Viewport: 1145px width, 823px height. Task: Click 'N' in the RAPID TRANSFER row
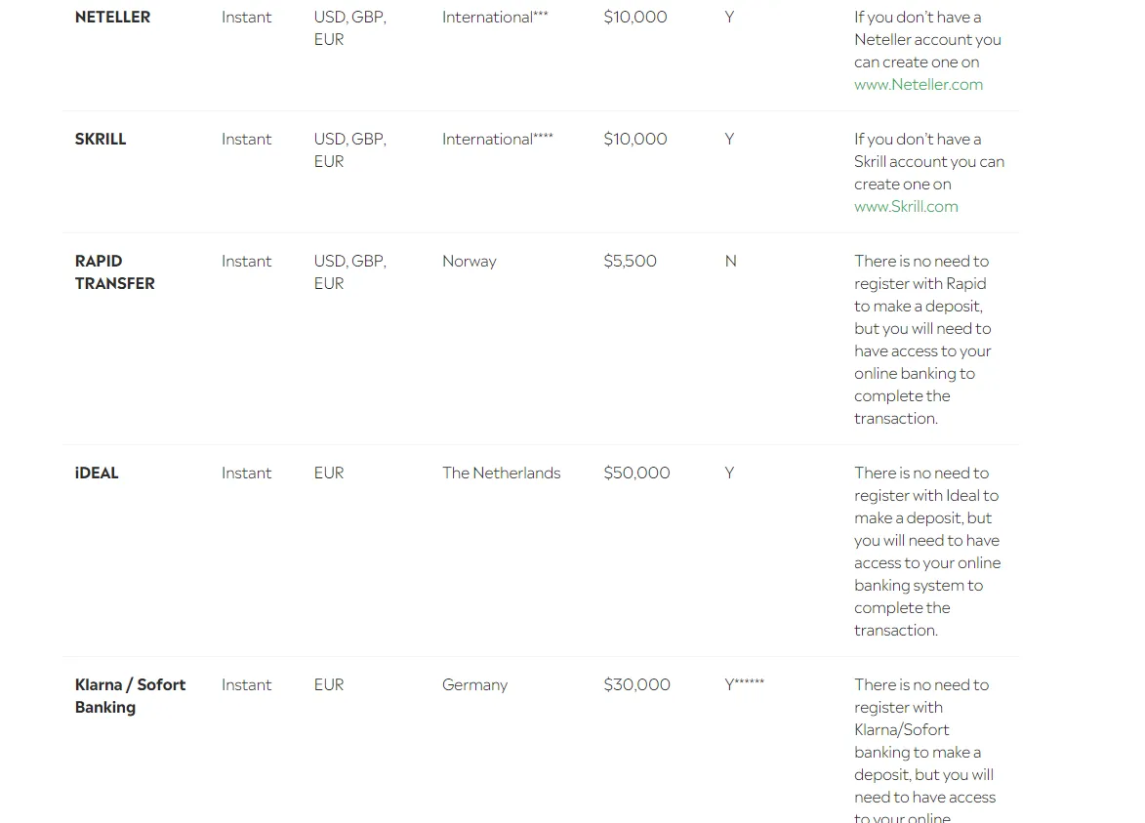tap(730, 261)
